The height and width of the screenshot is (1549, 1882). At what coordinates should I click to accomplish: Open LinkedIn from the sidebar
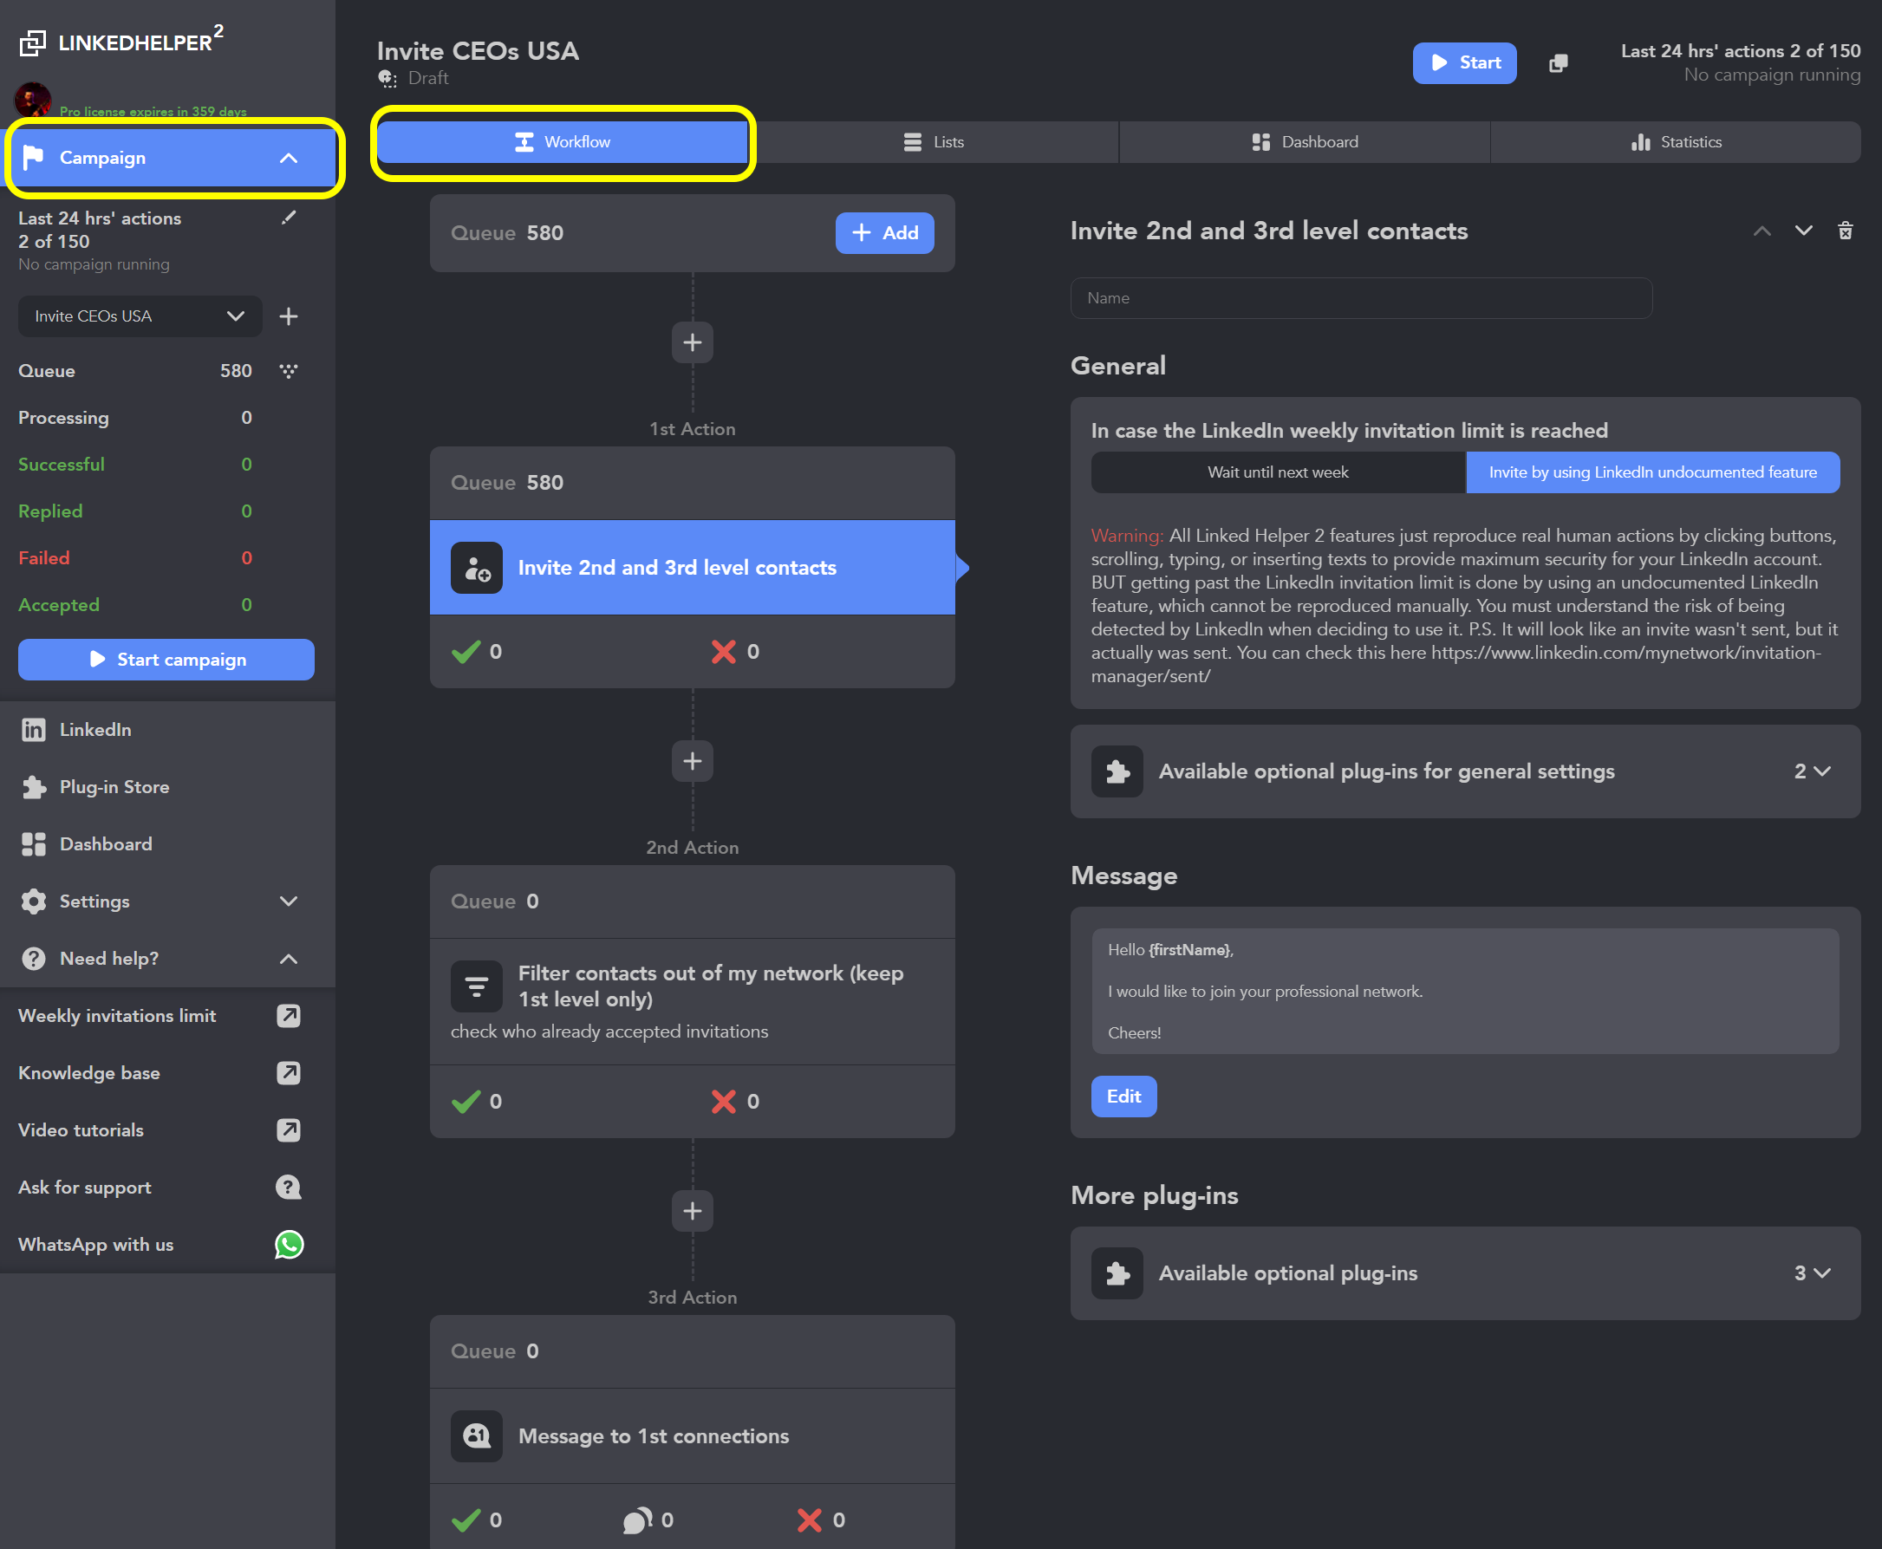coord(168,730)
